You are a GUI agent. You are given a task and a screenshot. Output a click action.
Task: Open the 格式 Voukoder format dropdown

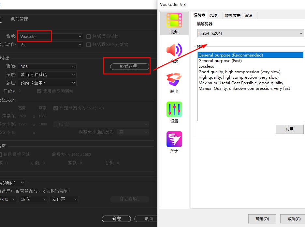point(51,37)
